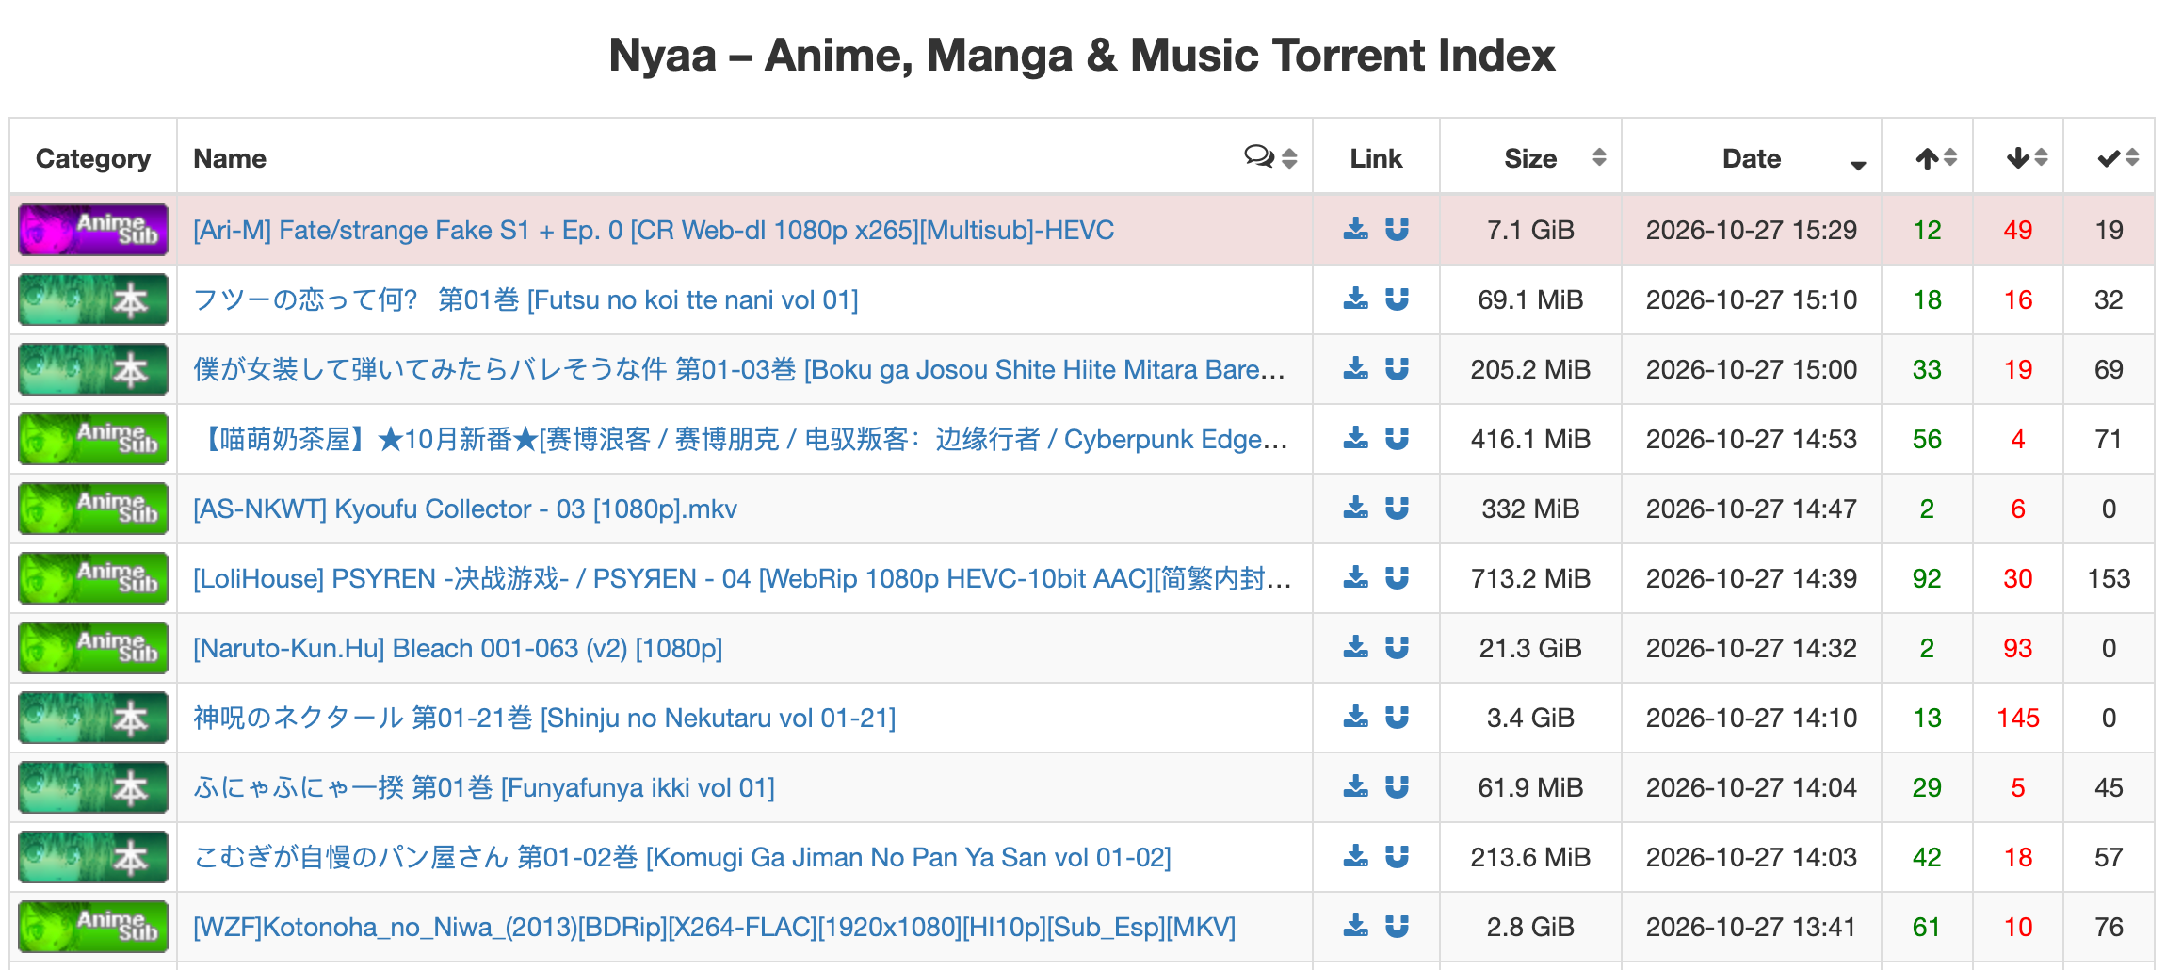Click the book category icon for Shinju no Nekutaru
The image size is (2166, 970).
pyautogui.click(x=93, y=718)
